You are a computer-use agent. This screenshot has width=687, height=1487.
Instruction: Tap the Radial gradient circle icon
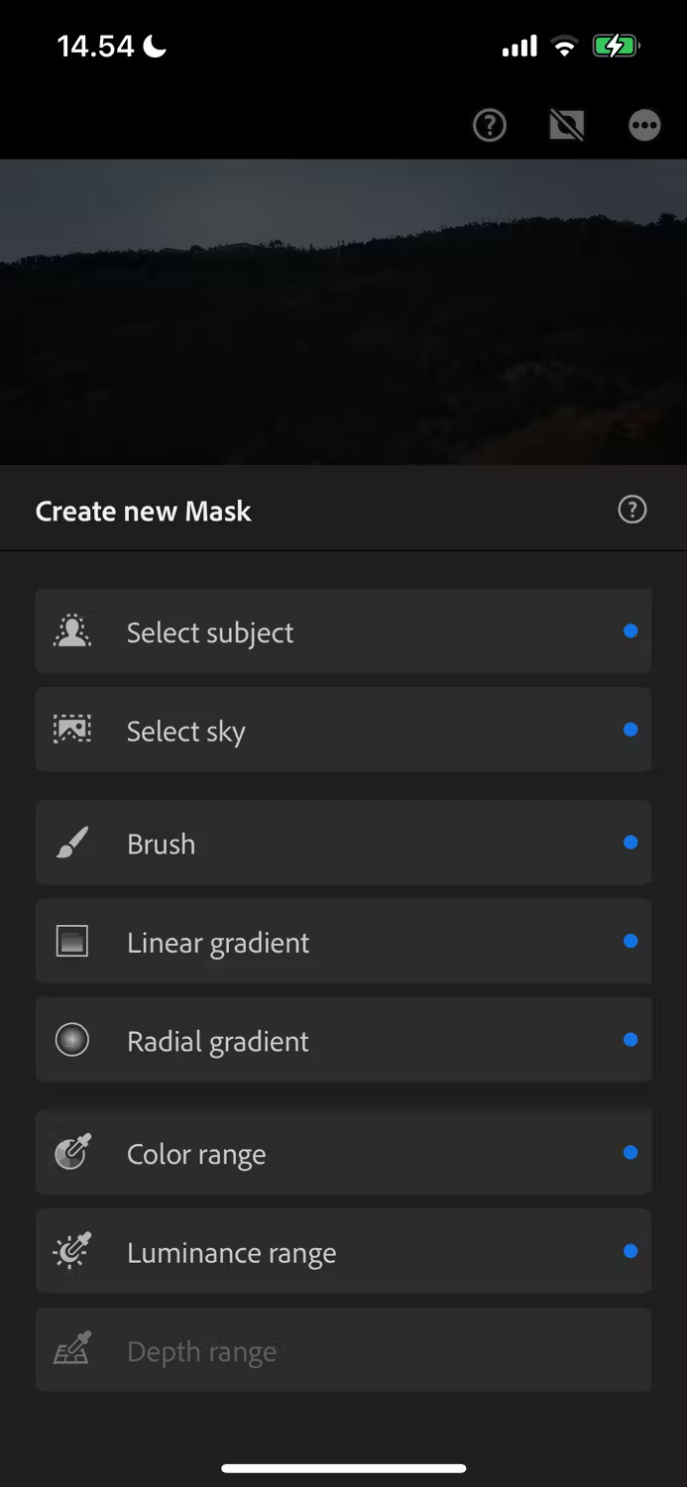[x=72, y=1040]
